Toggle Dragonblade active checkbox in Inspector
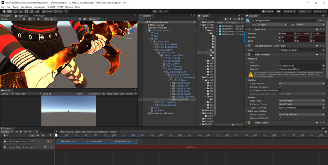The height and width of the screenshot is (165, 328). click(254, 21)
